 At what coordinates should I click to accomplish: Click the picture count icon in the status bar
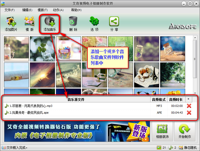[x=159, y=148]
